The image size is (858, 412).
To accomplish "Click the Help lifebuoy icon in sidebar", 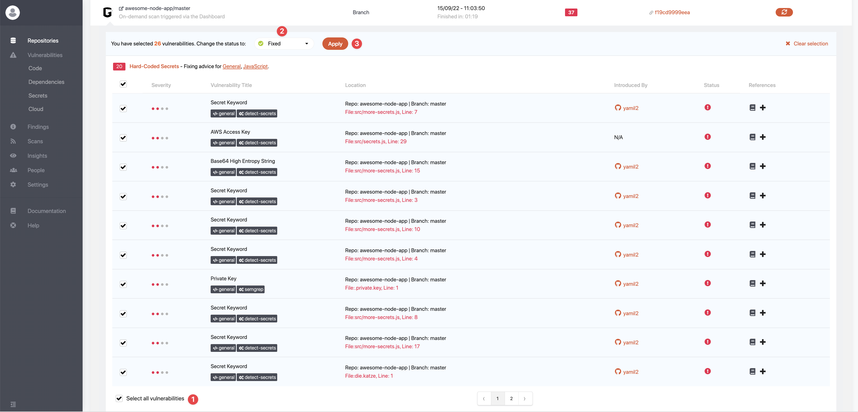I will [x=13, y=225].
